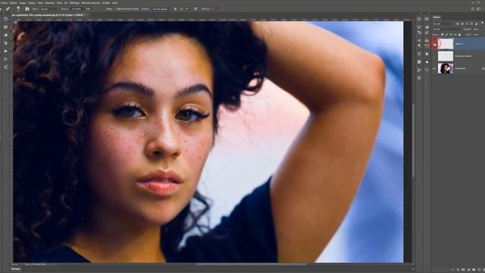Open the layer Fill percentage field
485x273 pixels.
point(477,35)
